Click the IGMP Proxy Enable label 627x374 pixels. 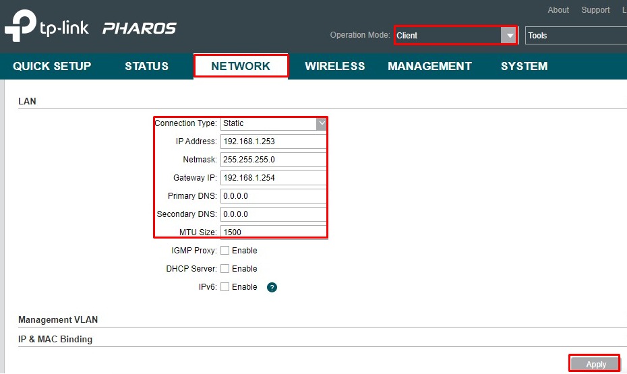point(244,251)
